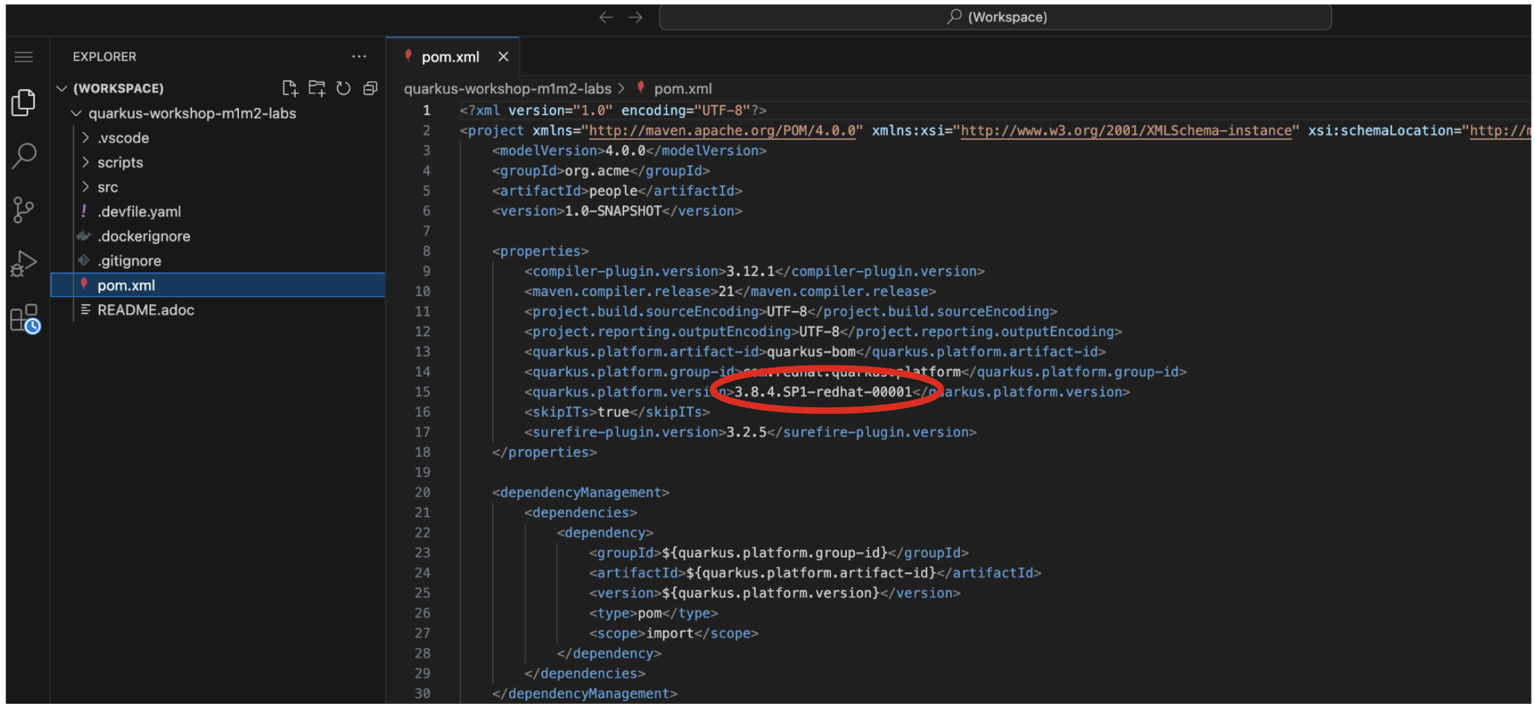The height and width of the screenshot is (708, 1535).
Task: Open the .devfile.yaml file
Action: pyautogui.click(x=219, y=211)
